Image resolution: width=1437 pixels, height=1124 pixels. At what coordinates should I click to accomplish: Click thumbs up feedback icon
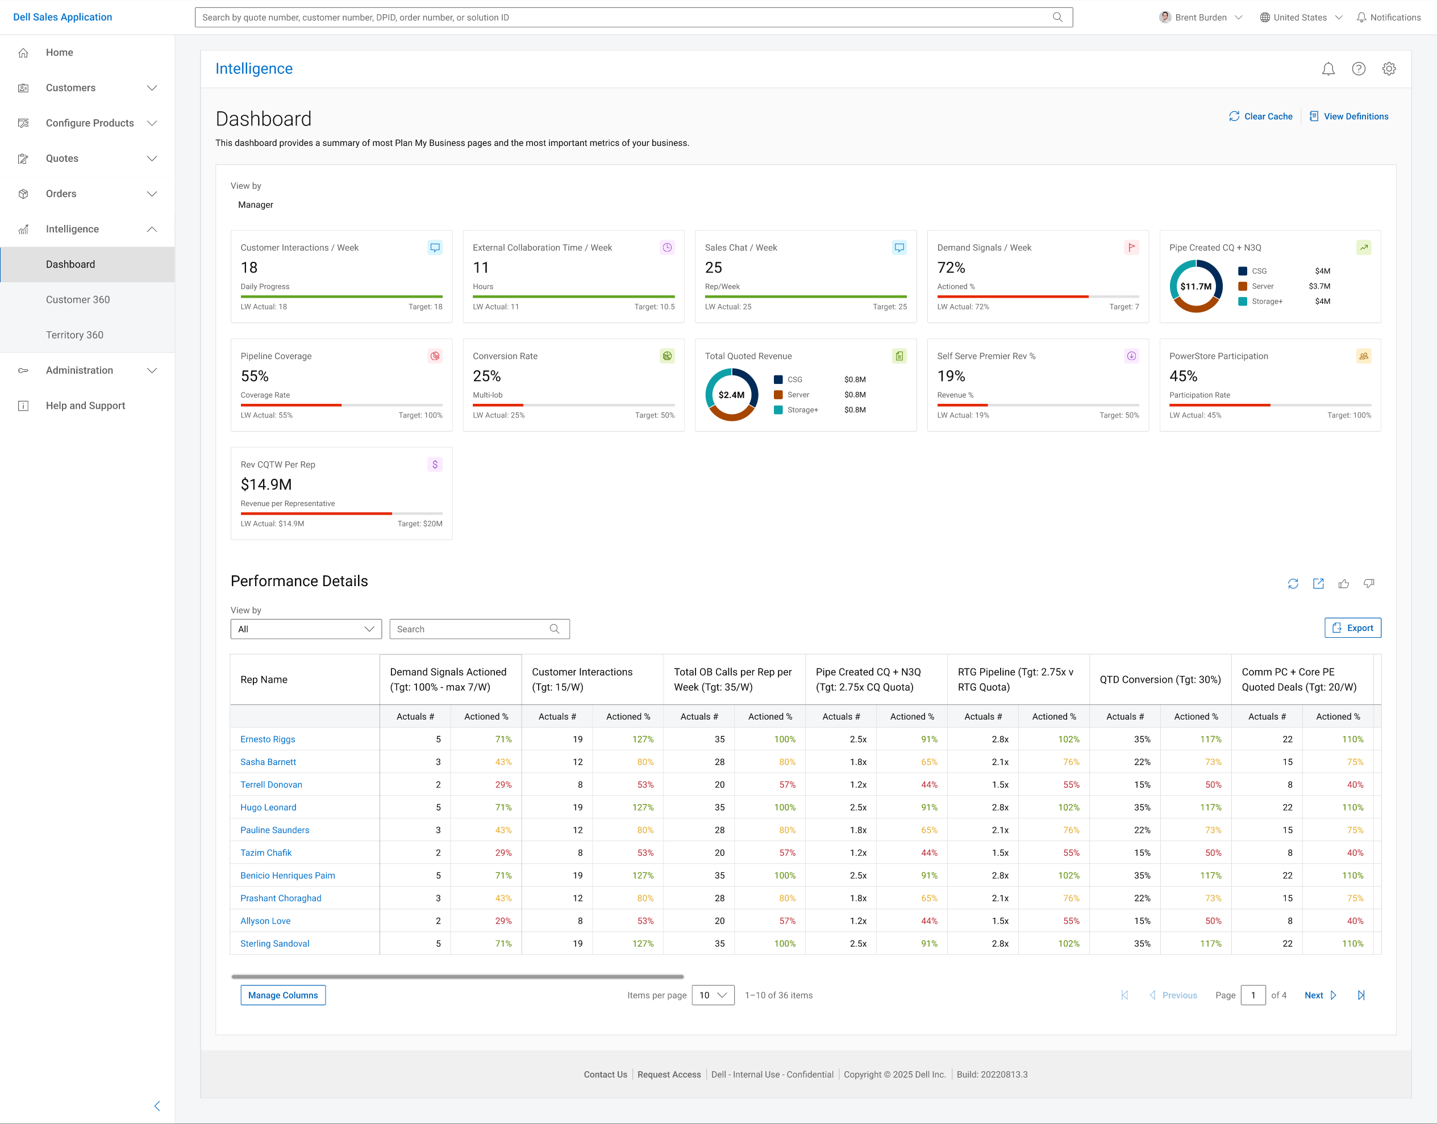[1343, 584]
